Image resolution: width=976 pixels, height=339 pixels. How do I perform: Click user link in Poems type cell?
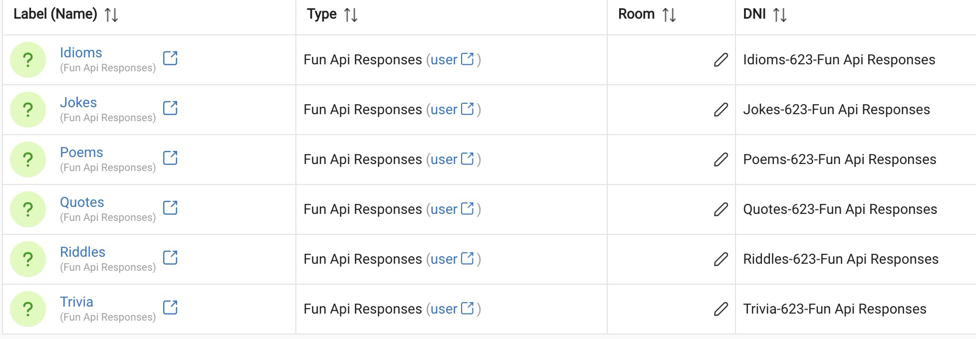coord(444,160)
